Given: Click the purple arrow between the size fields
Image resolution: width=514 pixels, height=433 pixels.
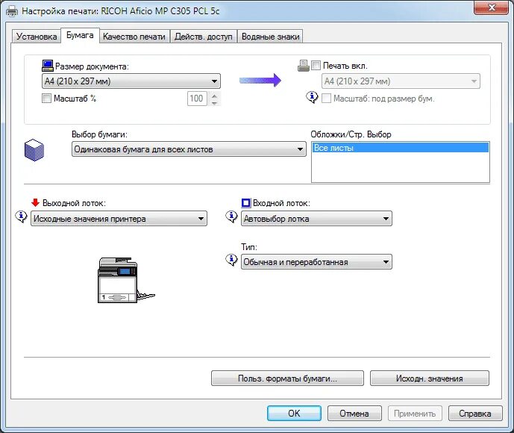Looking at the screenshot, I should (260, 81).
